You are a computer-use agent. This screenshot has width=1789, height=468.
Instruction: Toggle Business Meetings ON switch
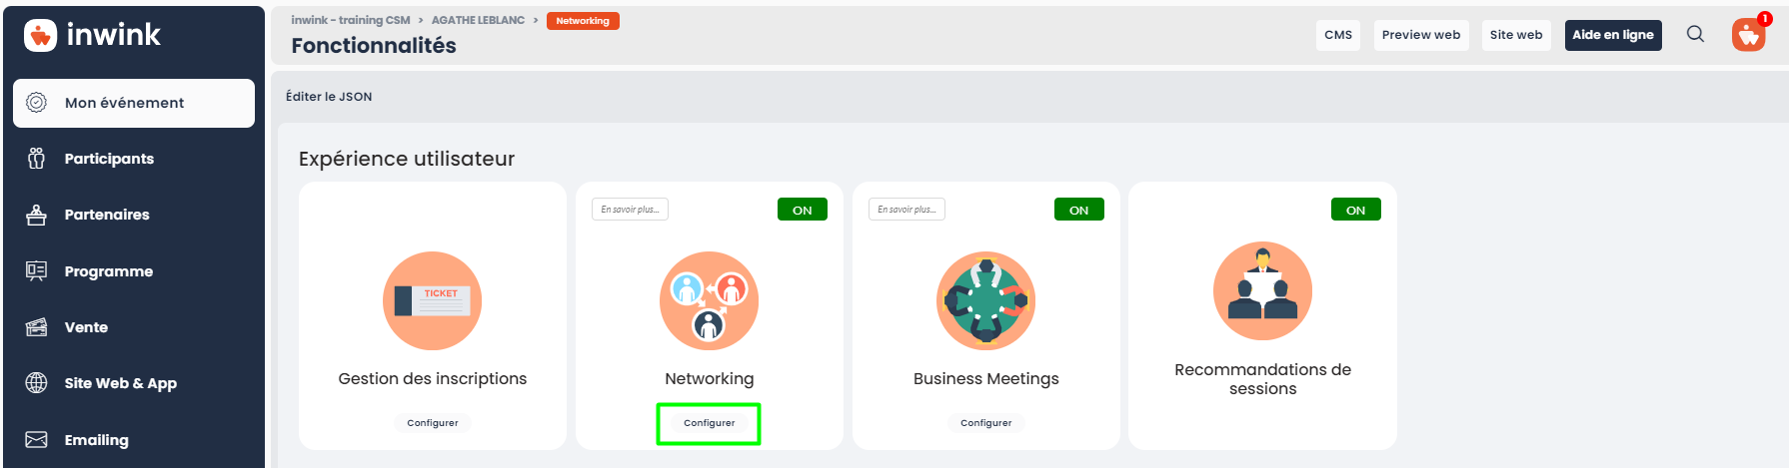pos(1079,210)
